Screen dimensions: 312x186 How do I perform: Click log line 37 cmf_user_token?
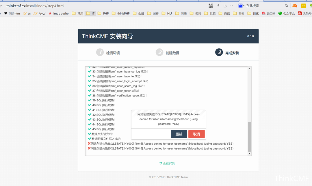tap(116, 91)
